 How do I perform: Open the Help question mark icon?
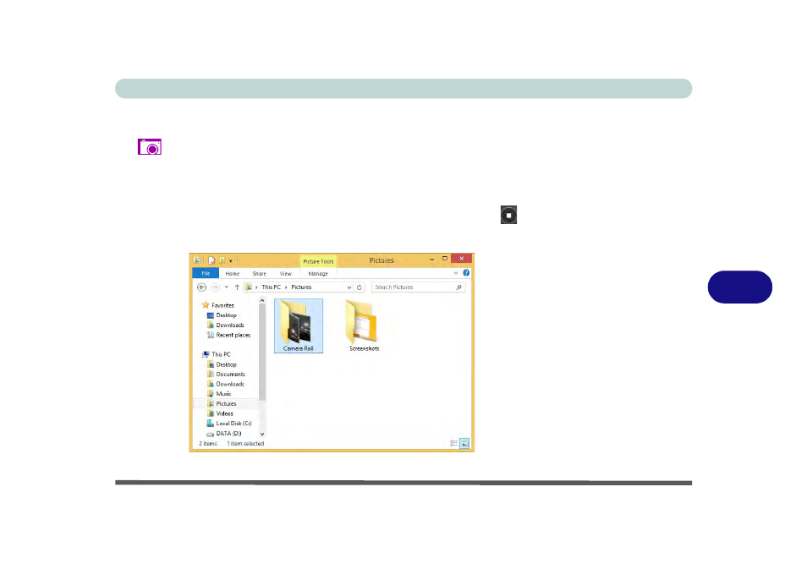[466, 273]
